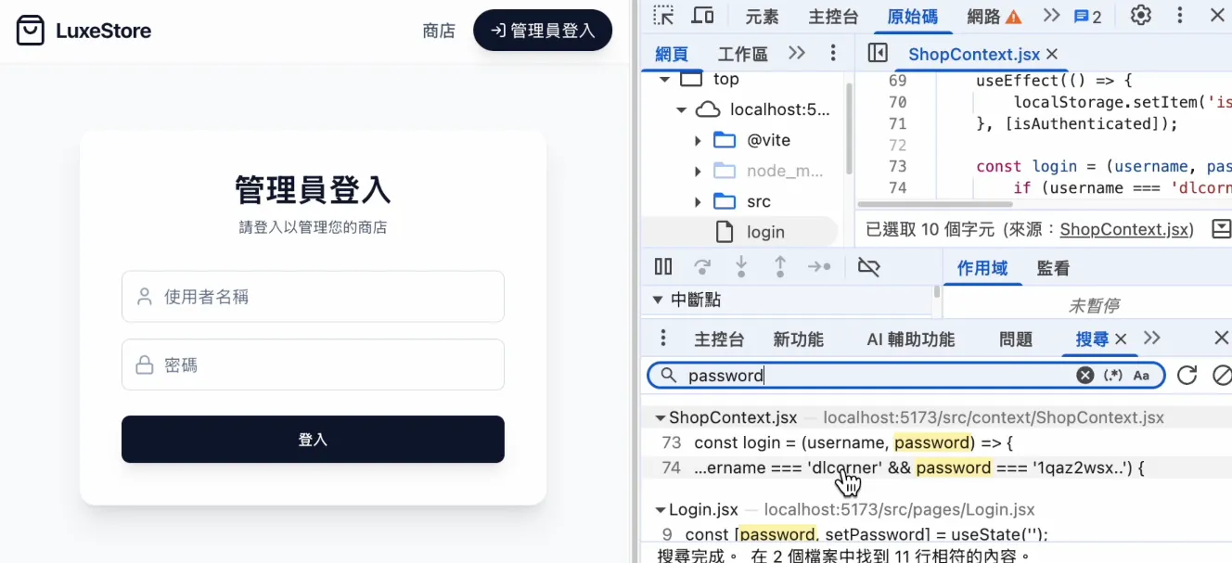The image size is (1232, 563).
Task: Click the network warning triangle icon
Action: coord(1014,17)
